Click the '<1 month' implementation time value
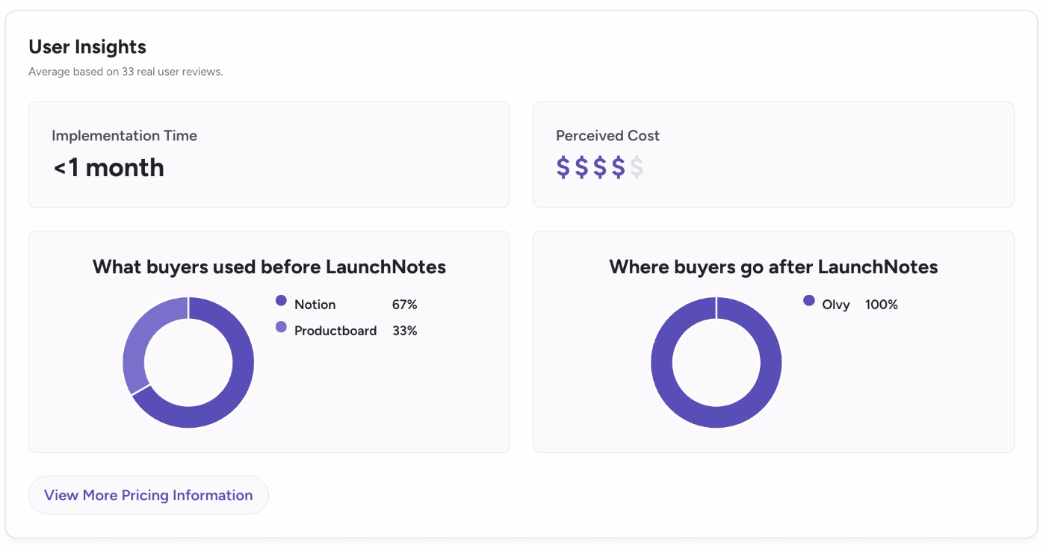This screenshot has height=551, width=1046. coord(108,167)
